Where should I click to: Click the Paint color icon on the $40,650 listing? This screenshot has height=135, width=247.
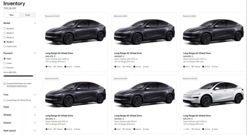click(x=115, y=67)
